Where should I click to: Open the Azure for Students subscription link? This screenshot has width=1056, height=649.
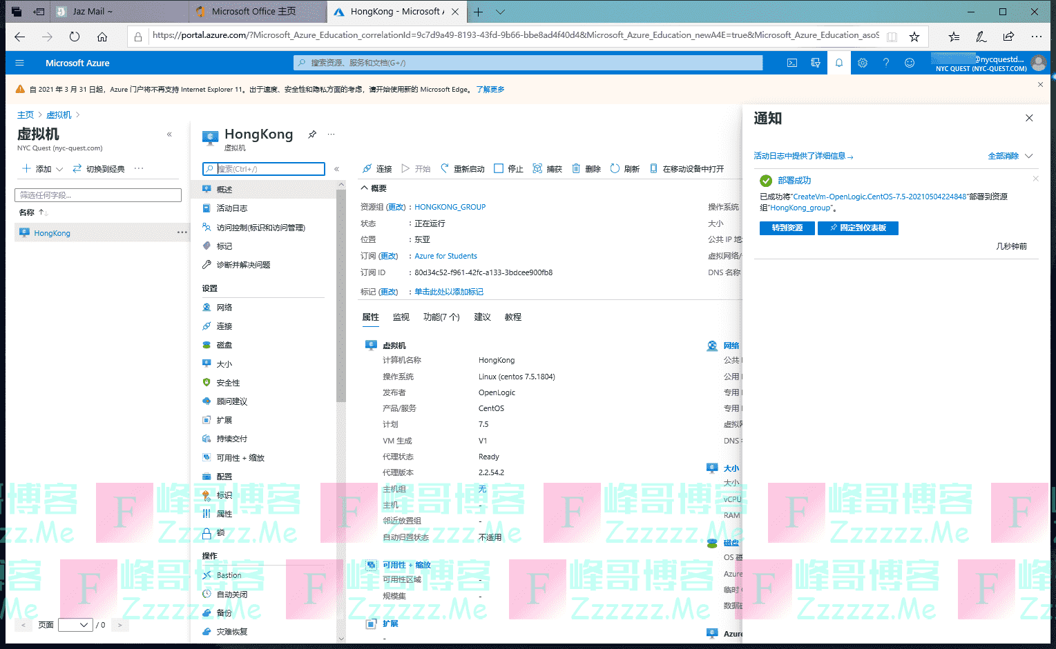pos(445,256)
